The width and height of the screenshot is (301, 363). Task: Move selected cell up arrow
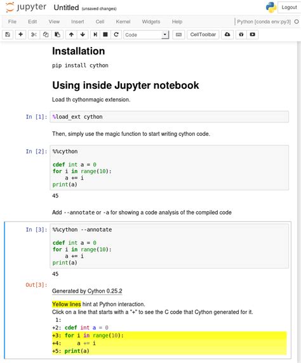coord(71,34)
